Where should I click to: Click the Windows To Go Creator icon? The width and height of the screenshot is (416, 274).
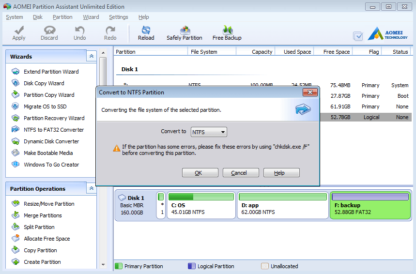15,165
